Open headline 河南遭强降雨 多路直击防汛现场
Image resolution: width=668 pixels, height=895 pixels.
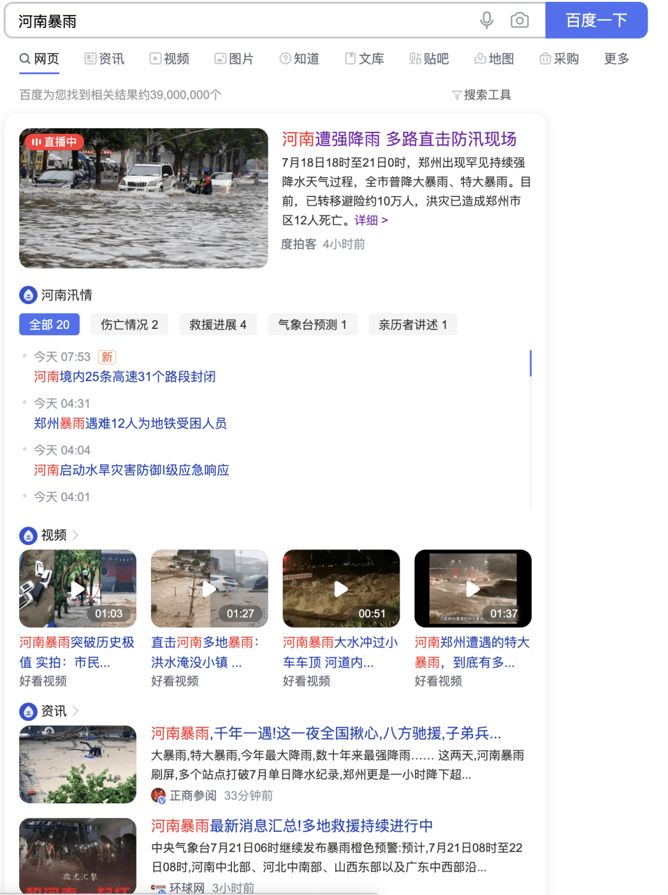point(399,139)
